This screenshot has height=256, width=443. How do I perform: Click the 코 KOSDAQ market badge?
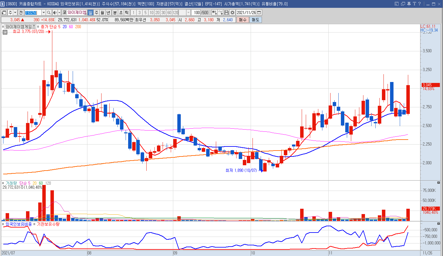(64, 13)
